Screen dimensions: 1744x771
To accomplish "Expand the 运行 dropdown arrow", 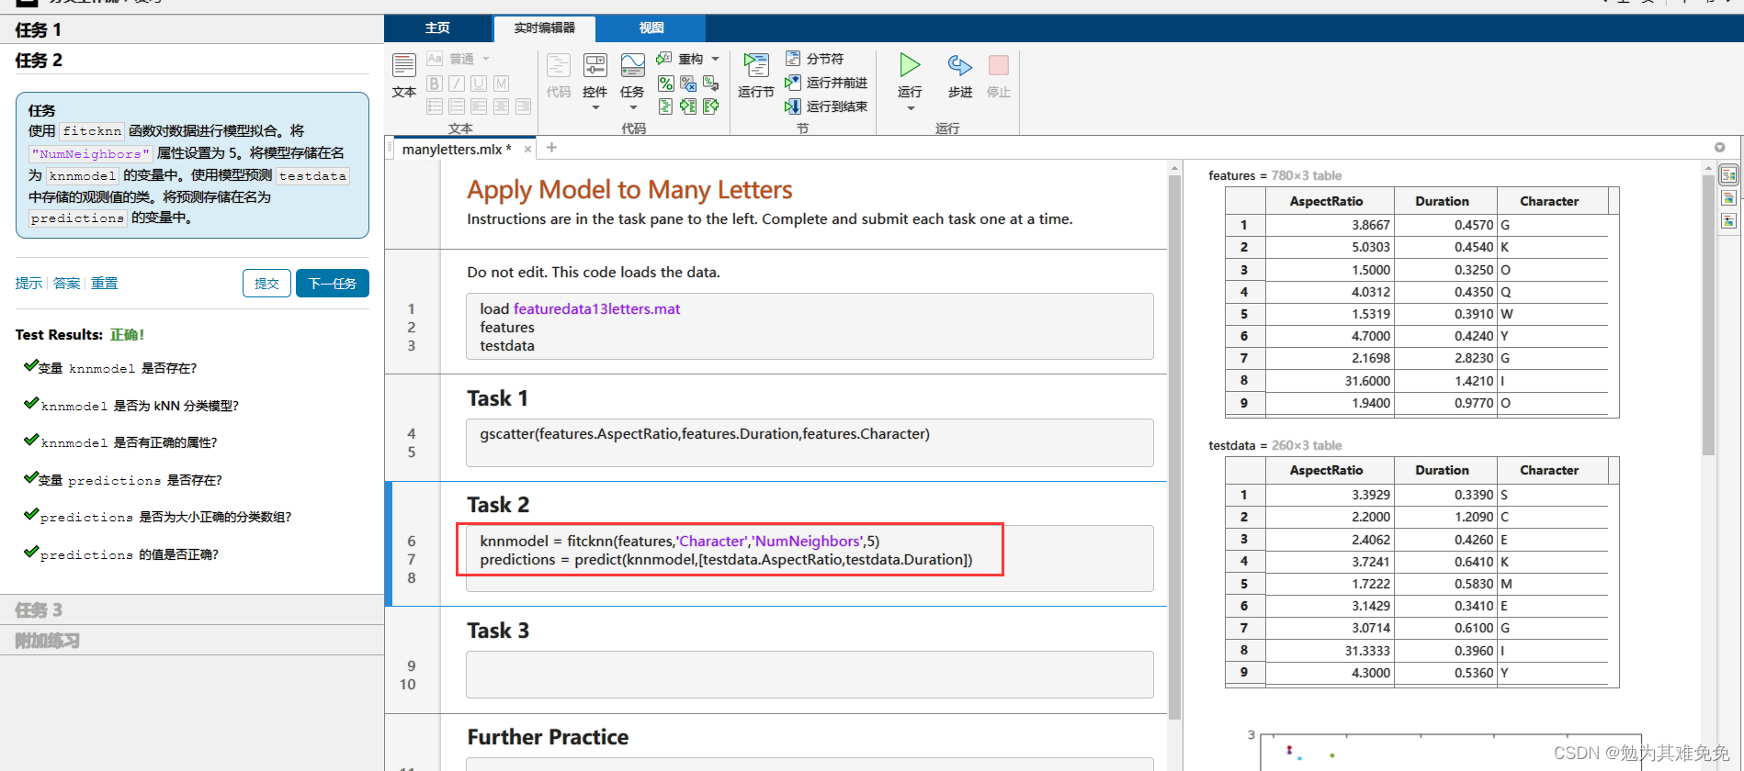I will 911,108.
